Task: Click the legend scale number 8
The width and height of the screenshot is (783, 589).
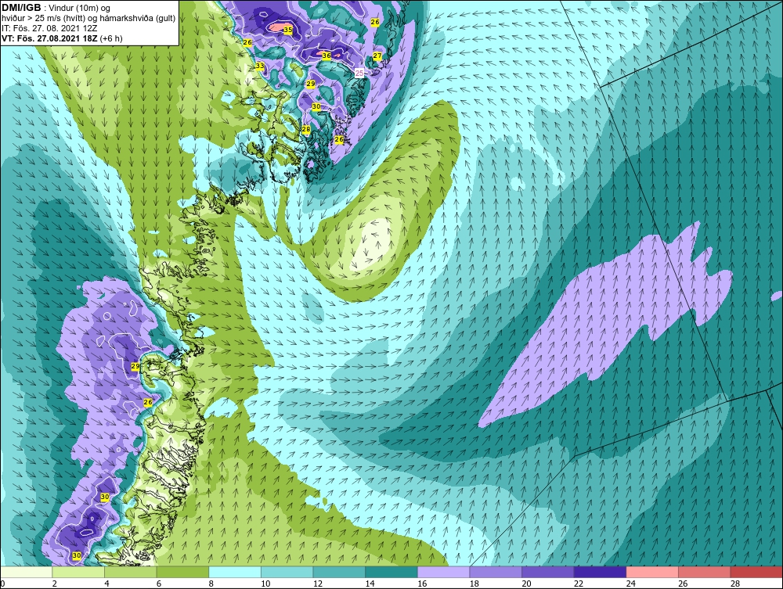Action: click(211, 584)
